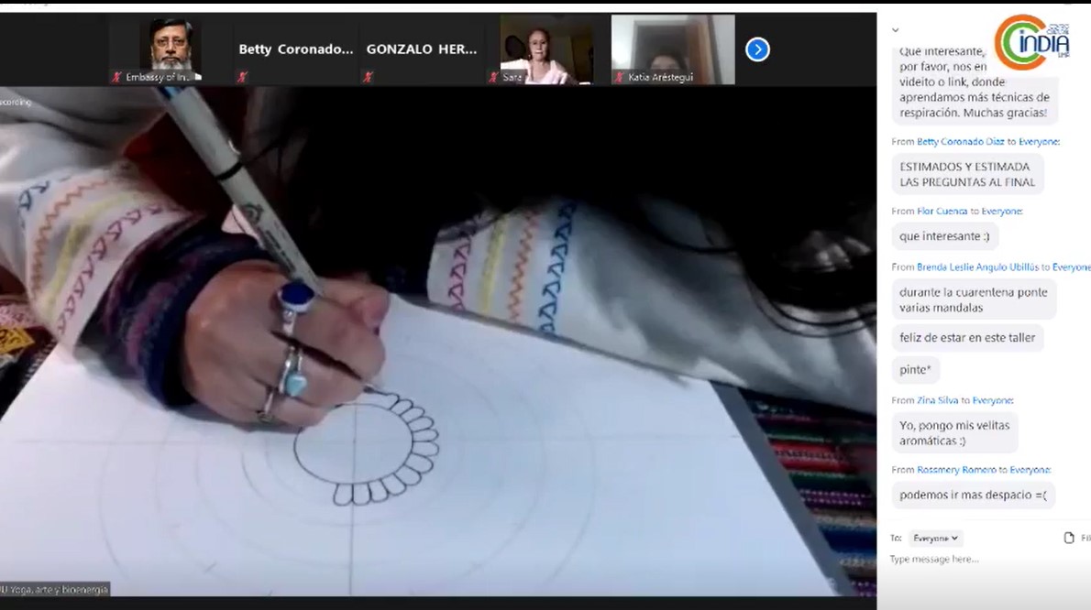The width and height of the screenshot is (1091, 610).
Task: Click the message 'Yo, pongo mis velitas aromáticas :)'
Action: (954, 433)
